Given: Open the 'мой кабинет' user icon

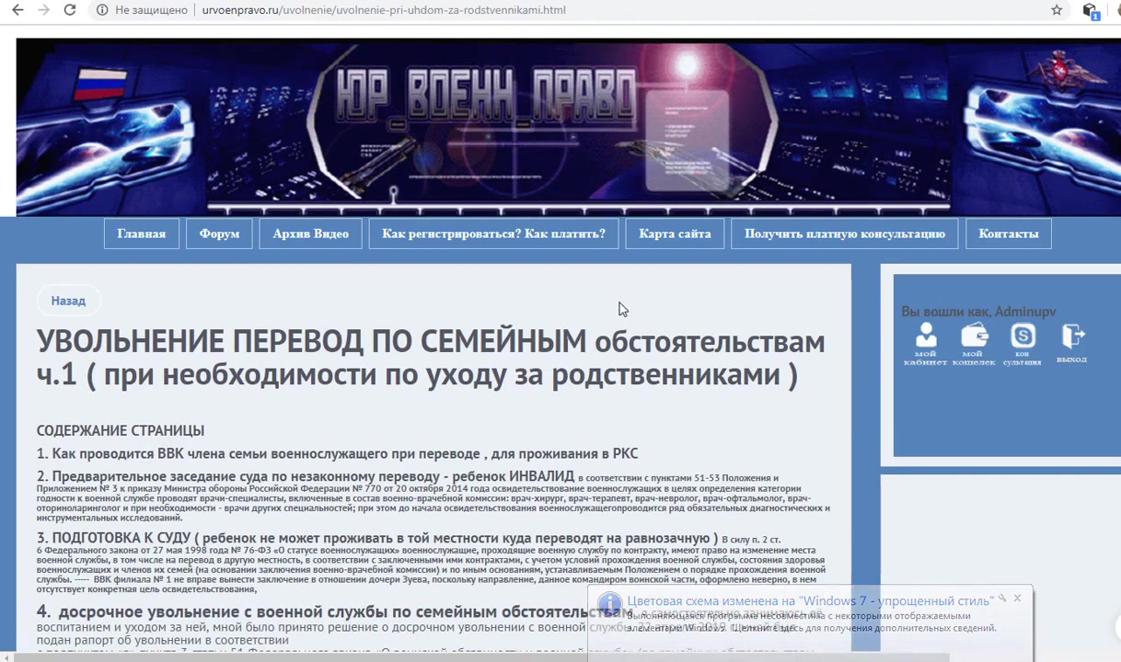Looking at the screenshot, I should (926, 344).
